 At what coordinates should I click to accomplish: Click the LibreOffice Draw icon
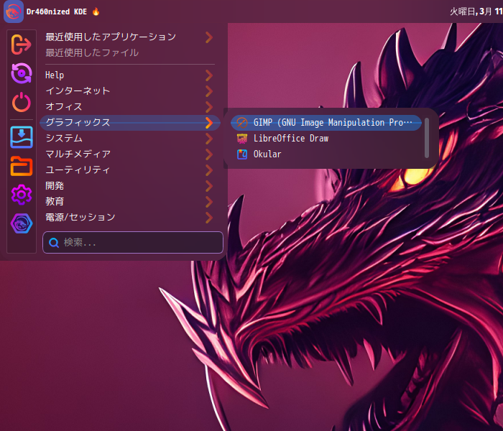click(242, 139)
